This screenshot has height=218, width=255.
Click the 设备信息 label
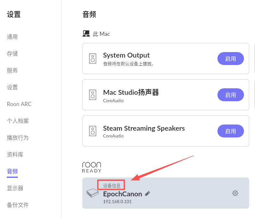(x=112, y=186)
